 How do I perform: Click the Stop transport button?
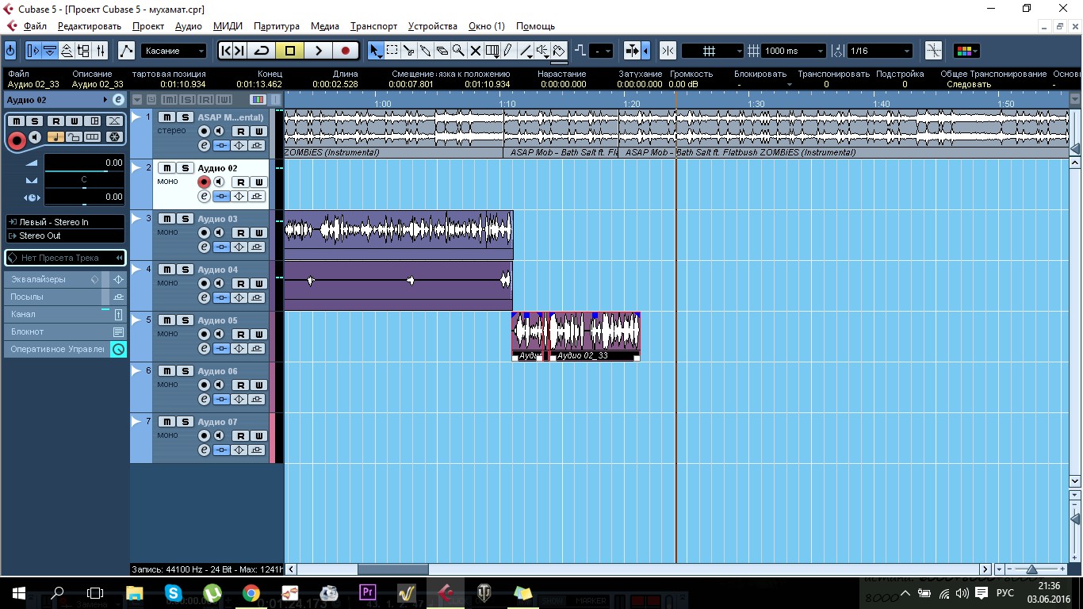click(290, 51)
